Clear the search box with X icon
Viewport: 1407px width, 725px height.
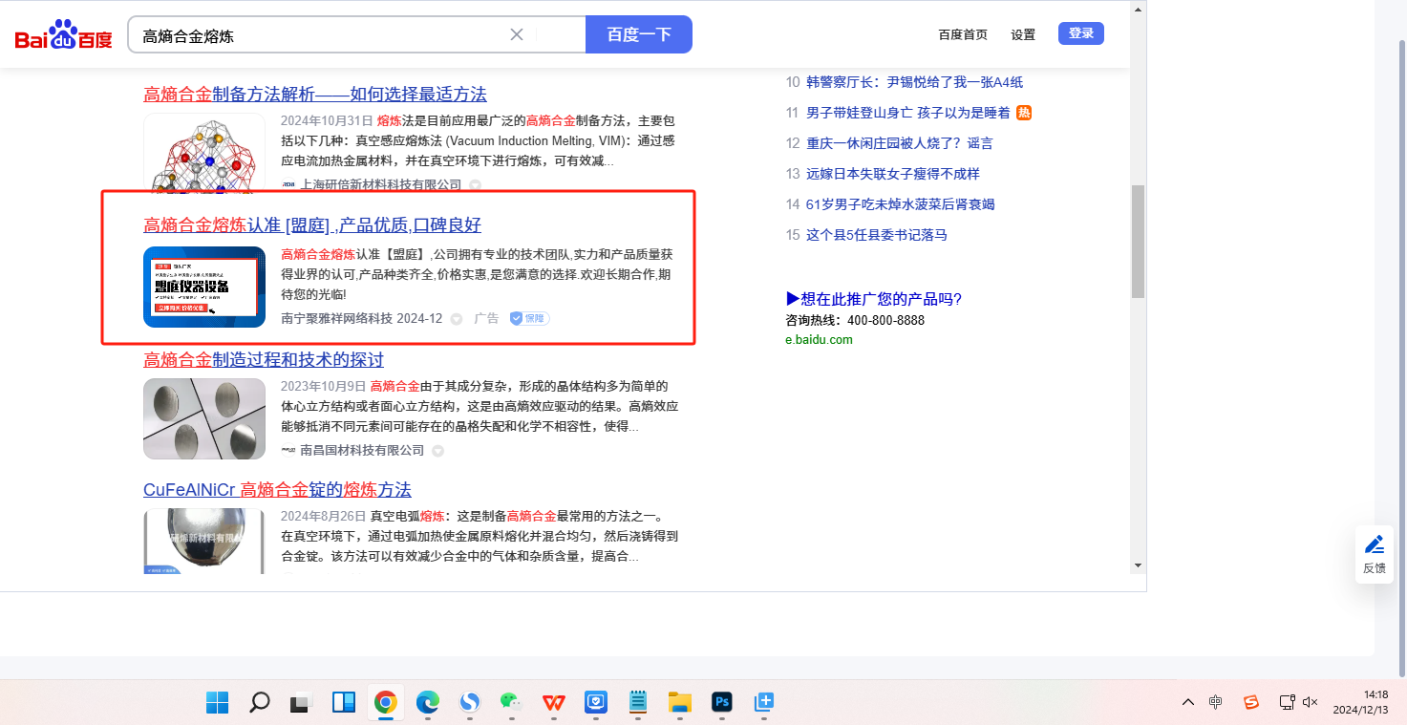(x=517, y=35)
